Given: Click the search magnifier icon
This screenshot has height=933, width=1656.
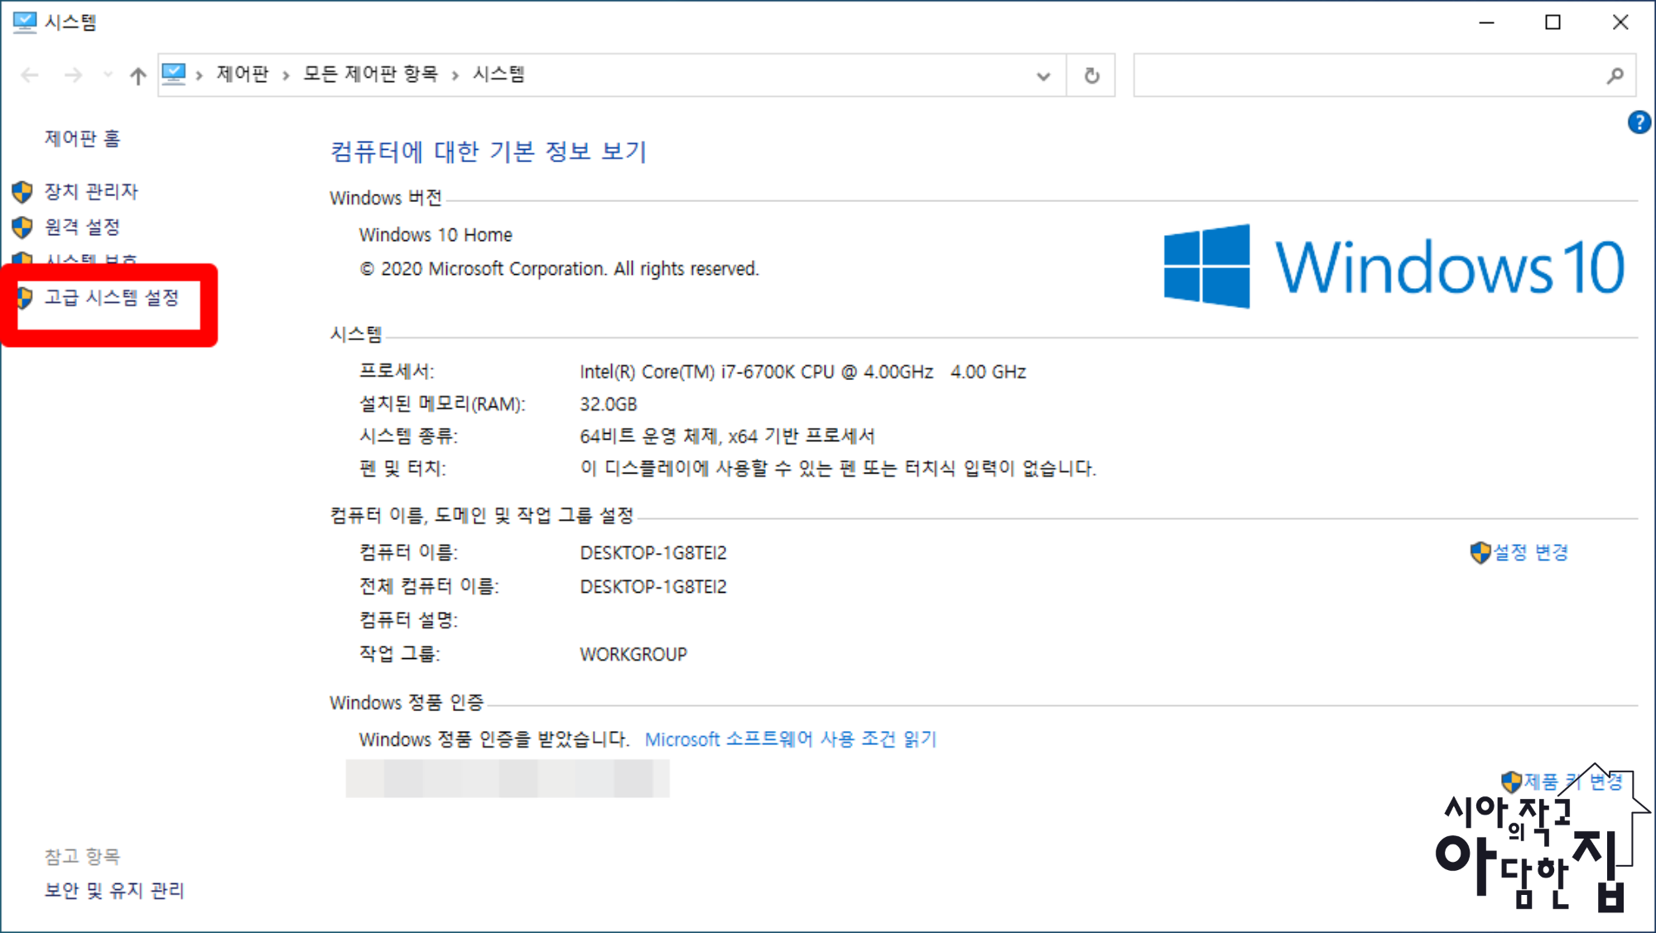Looking at the screenshot, I should [x=1615, y=75].
